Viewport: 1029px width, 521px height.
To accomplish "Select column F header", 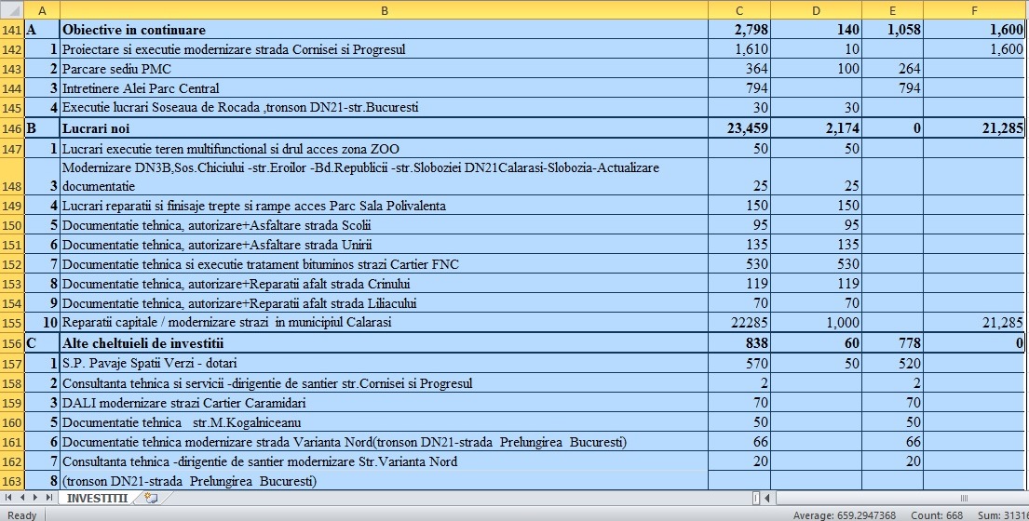I will tap(975, 10).
